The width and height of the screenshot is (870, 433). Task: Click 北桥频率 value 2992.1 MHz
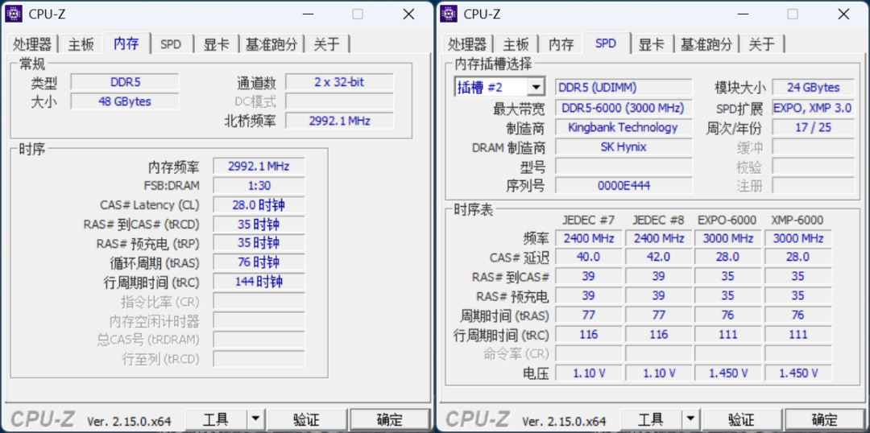point(340,120)
